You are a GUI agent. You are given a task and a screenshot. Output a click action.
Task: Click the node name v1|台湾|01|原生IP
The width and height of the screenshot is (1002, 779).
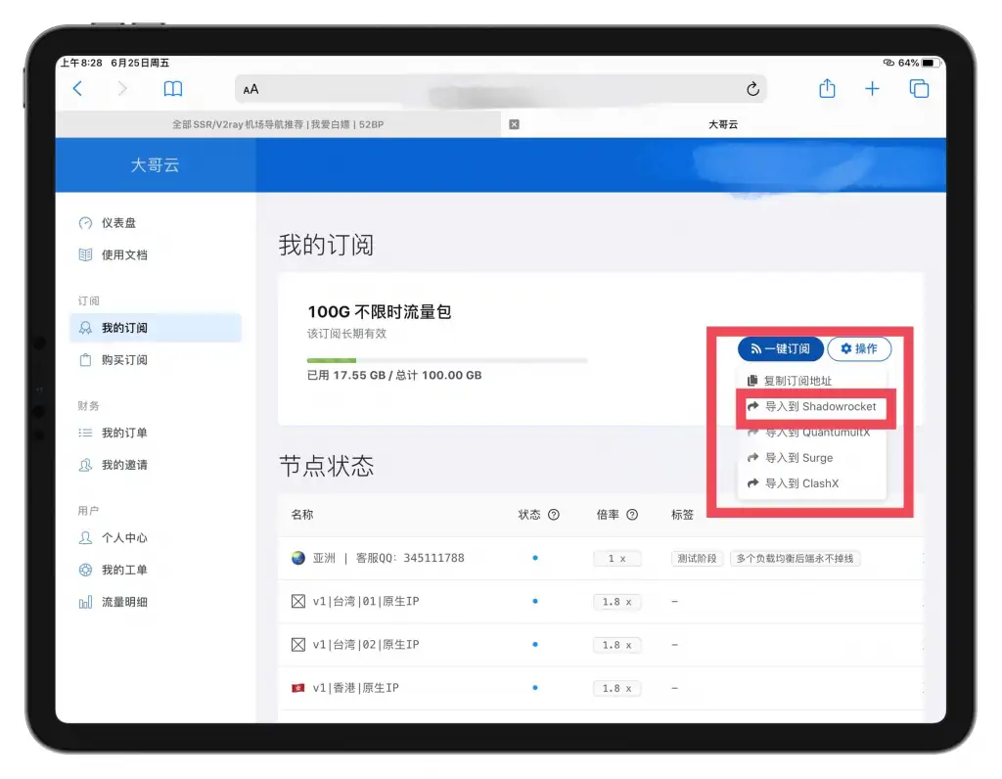point(366,601)
